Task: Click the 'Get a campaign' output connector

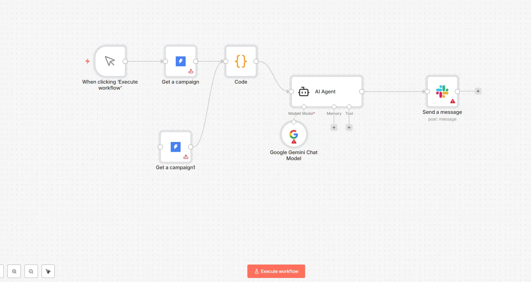Action: (x=196, y=61)
